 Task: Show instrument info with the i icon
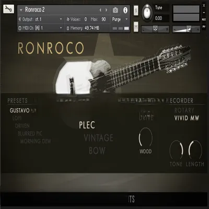pyautogui.click(x=125, y=10)
